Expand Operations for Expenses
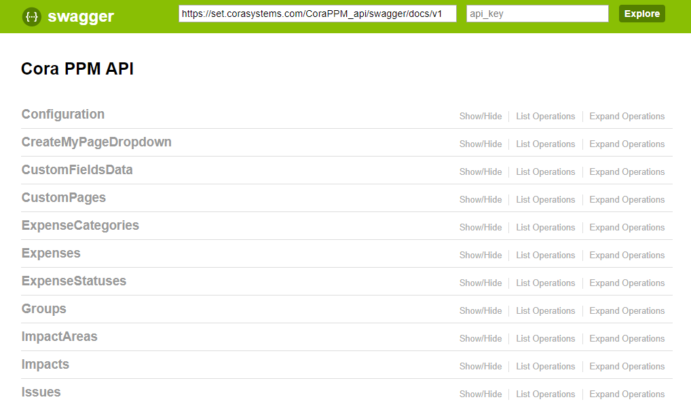 click(x=627, y=255)
